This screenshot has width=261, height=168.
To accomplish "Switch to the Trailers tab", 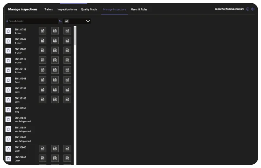I will [48, 9].
